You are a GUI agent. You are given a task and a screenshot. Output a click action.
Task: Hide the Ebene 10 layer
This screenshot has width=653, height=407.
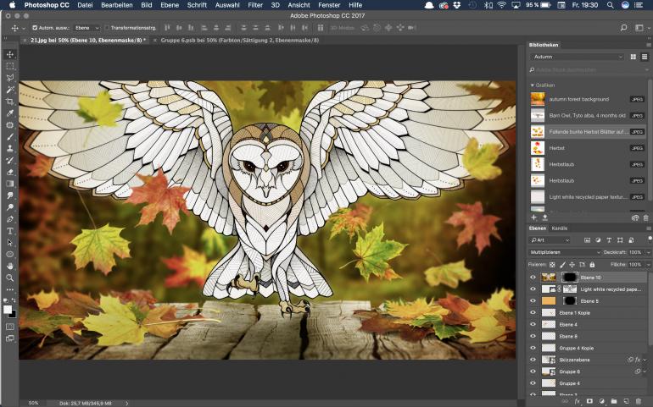tap(533, 278)
